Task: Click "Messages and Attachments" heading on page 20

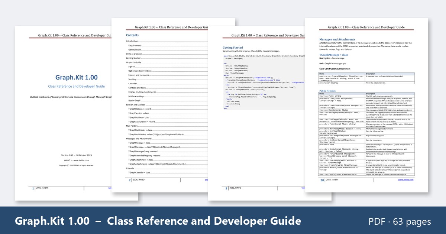Action: coord(337,39)
